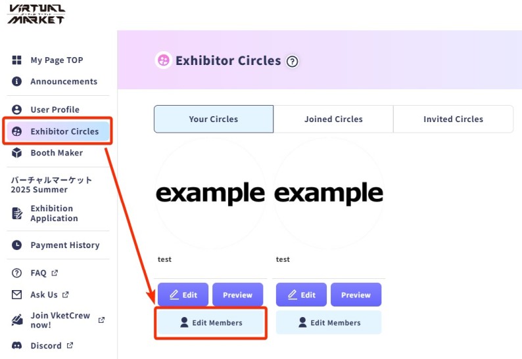Open My Page TOP from the sidebar
Screen dimensions: 522x359
tap(56, 60)
